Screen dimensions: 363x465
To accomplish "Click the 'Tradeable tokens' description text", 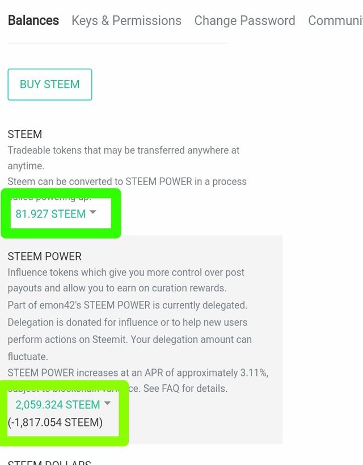I will pos(124,150).
